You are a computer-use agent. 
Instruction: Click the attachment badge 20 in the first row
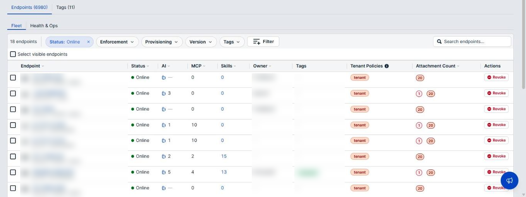(x=420, y=78)
